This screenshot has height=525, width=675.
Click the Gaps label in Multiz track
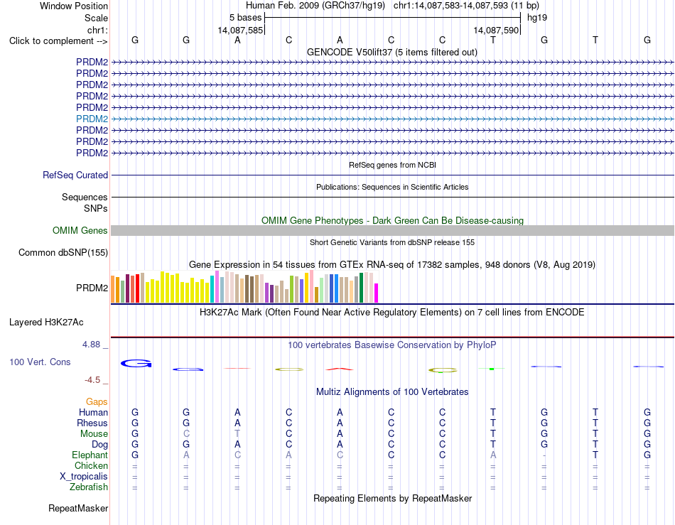point(97,401)
